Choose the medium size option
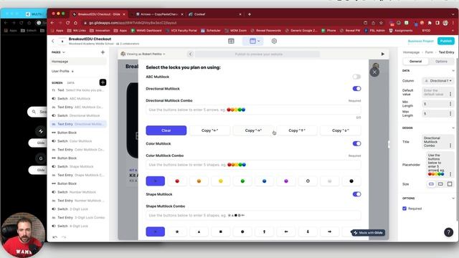The width and height of the screenshot is (459, 258). tap(440, 184)
